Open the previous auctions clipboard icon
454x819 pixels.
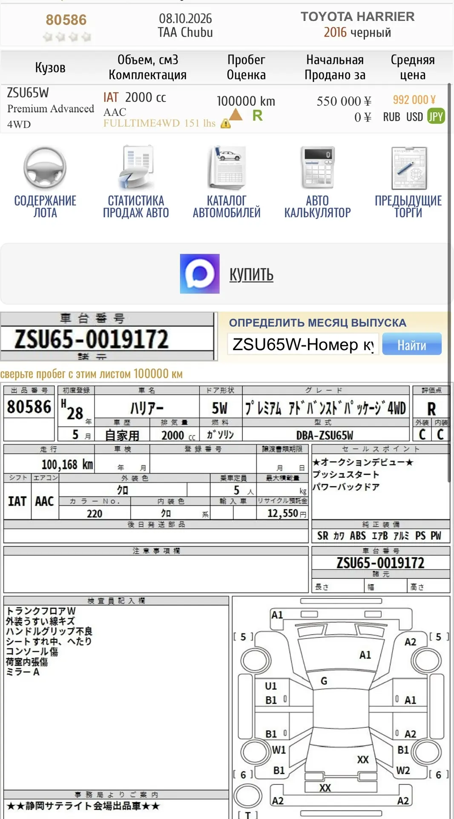coord(409,168)
